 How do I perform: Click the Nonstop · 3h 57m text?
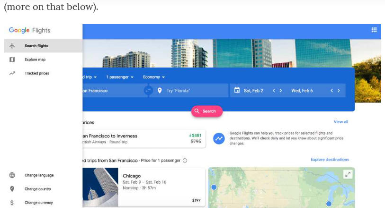click(139, 188)
